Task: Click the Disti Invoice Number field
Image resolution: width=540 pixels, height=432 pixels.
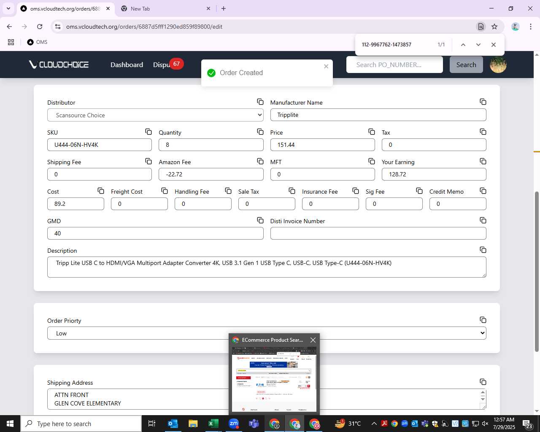Action: coord(378,233)
